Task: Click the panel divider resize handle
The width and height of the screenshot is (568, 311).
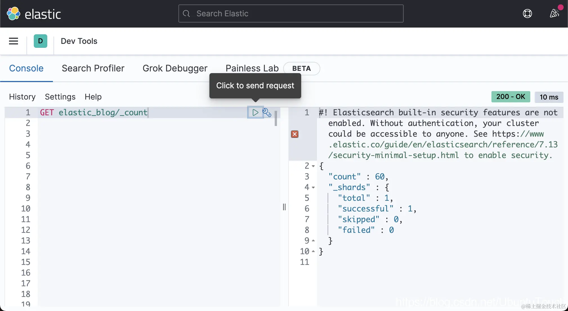Action: pos(284,207)
